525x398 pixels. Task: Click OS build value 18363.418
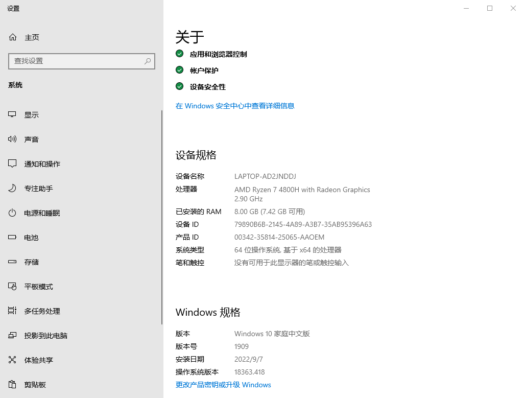coord(249,372)
